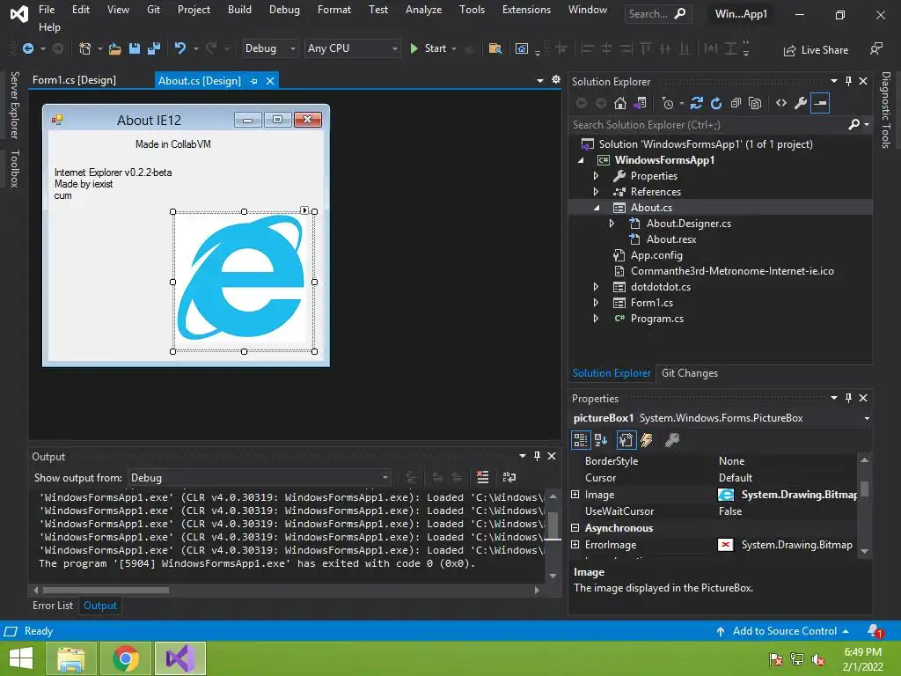Pin the Output panel with the pushpin
The width and height of the screenshot is (901, 676).
(x=537, y=456)
